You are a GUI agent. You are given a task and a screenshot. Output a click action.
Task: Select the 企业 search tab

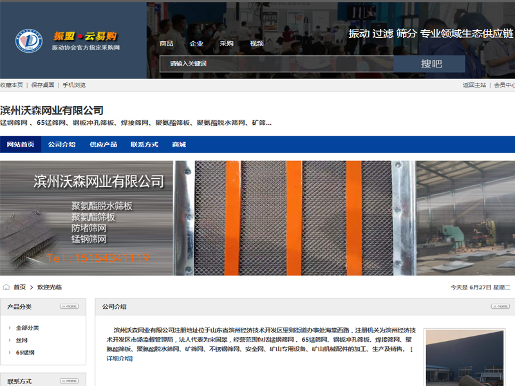coord(196,44)
